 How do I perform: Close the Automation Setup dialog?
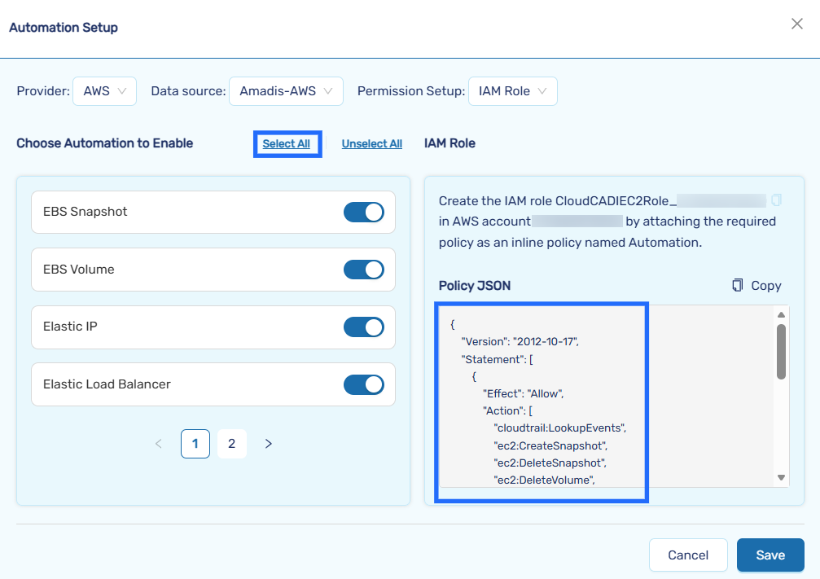(x=797, y=24)
